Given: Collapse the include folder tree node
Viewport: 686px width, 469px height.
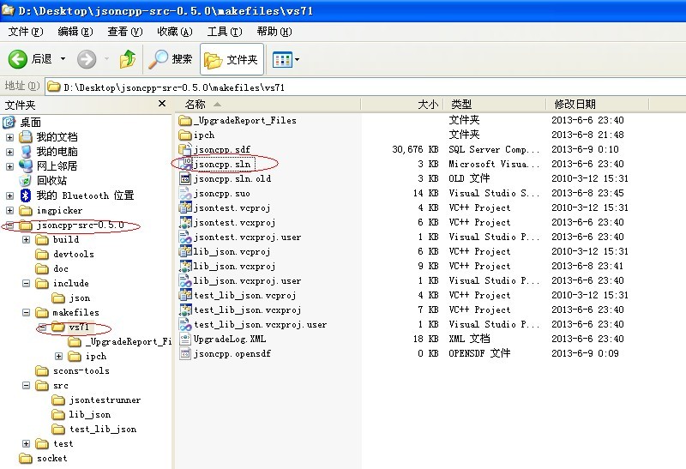Looking at the screenshot, I should click(27, 284).
